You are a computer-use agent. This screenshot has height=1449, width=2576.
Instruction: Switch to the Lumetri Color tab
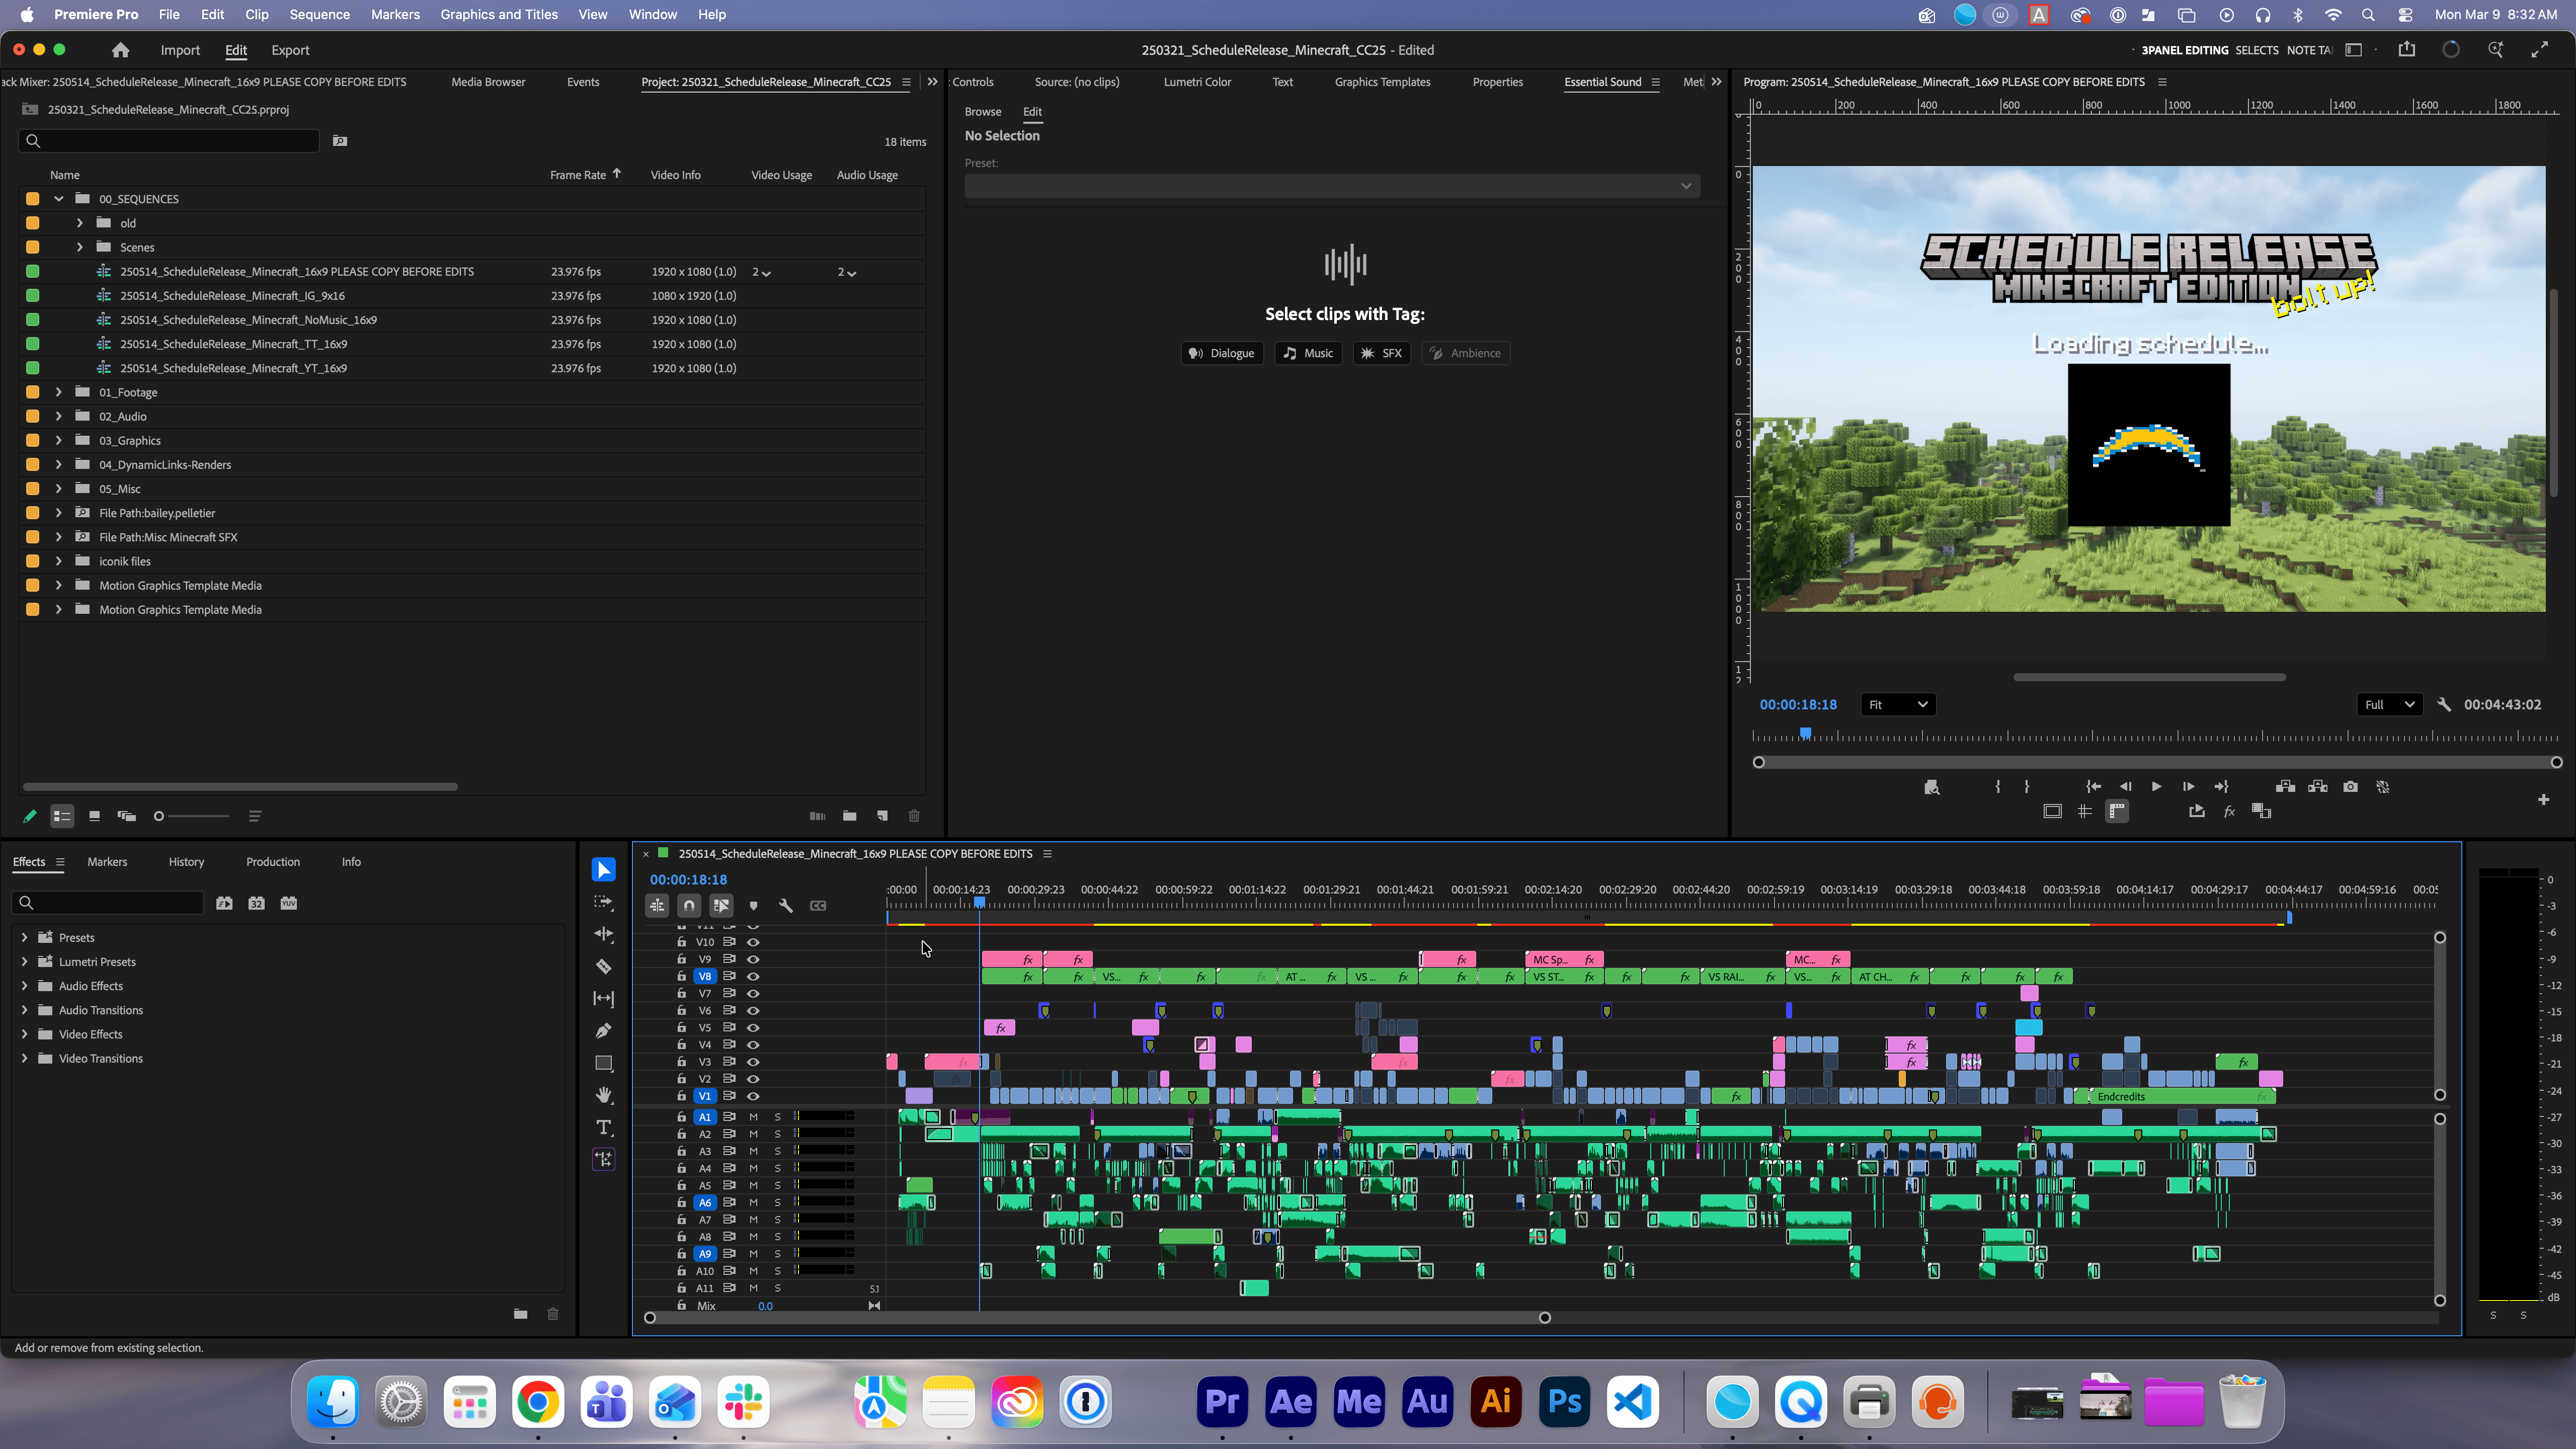[x=1197, y=82]
